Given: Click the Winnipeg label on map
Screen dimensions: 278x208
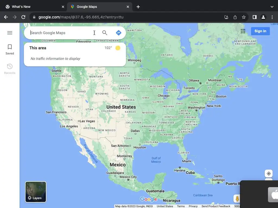Looking at the screenshot, I should (x=134, y=60).
